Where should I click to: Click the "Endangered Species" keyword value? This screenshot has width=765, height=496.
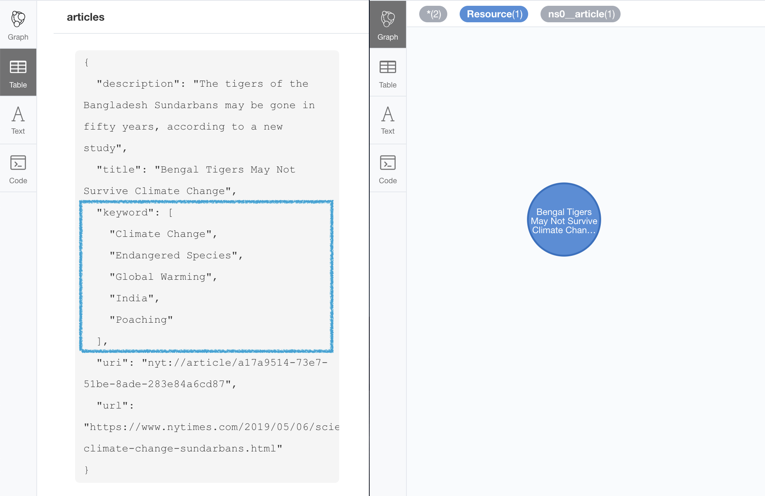173,255
